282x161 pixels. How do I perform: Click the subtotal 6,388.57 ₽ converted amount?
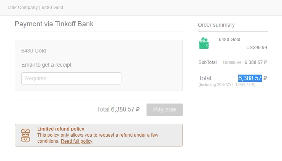click(x=256, y=62)
